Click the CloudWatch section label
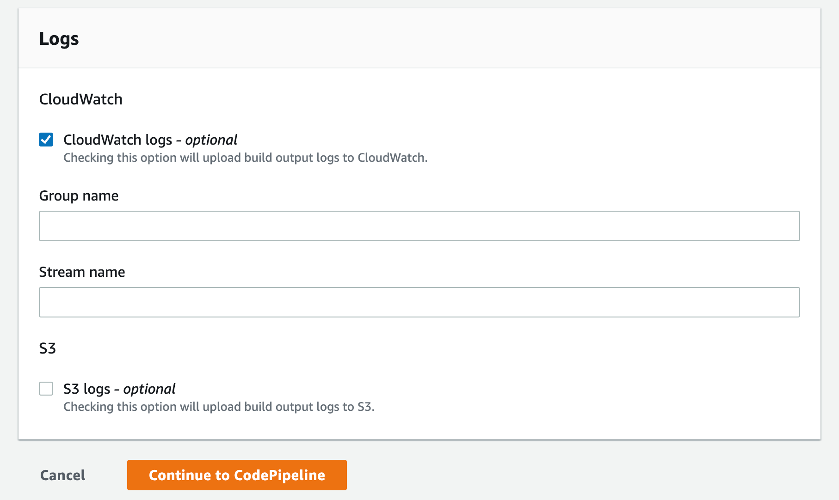The width and height of the screenshot is (839, 500). click(x=80, y=99)
